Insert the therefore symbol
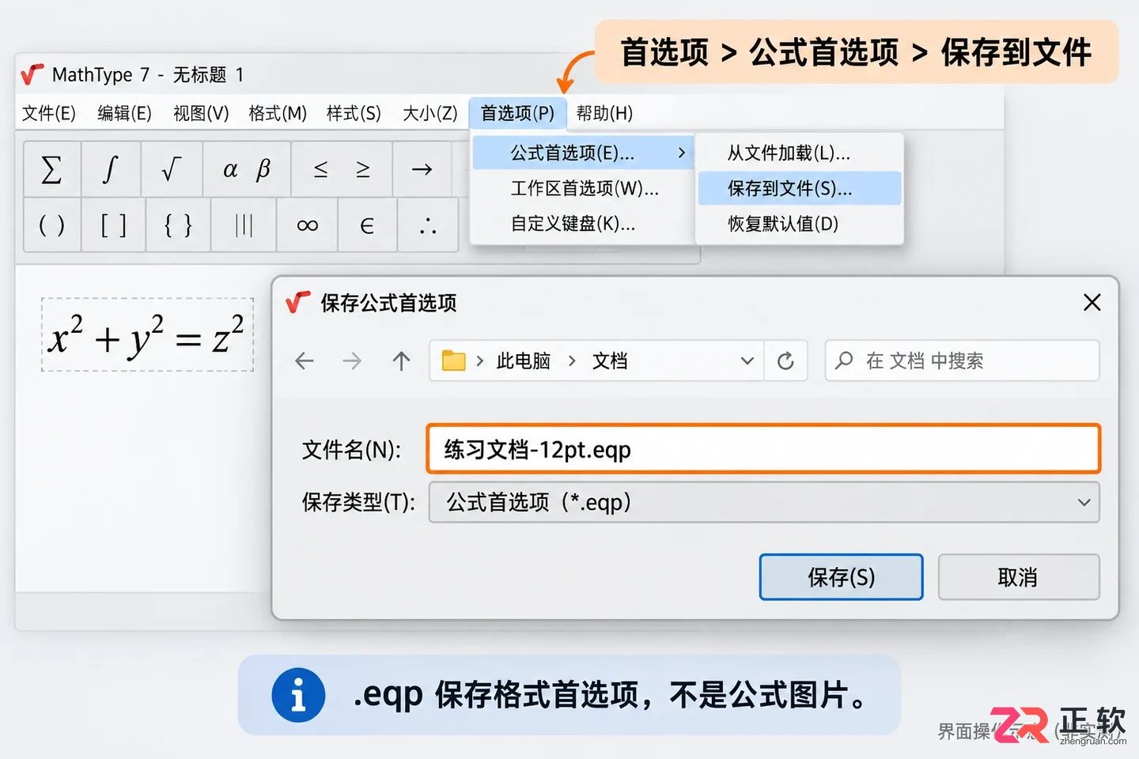1139x759 pixels. coord(428,225)
